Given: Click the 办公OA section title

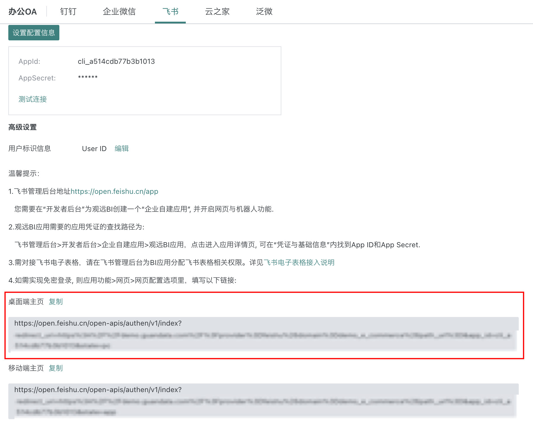Looking at the screenshot, I should [23, 12].
